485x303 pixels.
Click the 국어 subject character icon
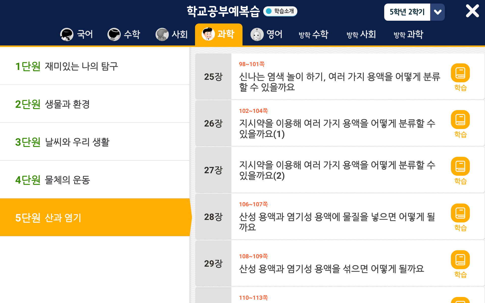coord(67,34)
